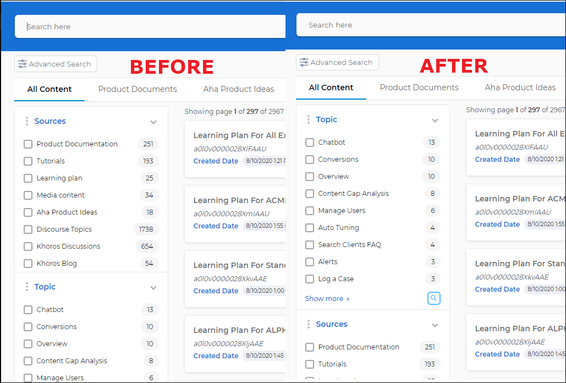Switch to Aha Product Ideas tab in AFTER panel
The image size is (566, 383).
click(x=520, y=87)
